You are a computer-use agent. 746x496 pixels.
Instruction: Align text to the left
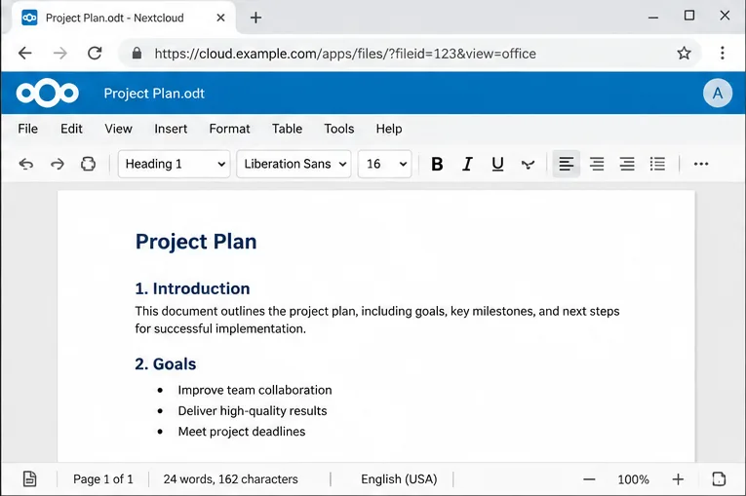[x=567, y=164]
